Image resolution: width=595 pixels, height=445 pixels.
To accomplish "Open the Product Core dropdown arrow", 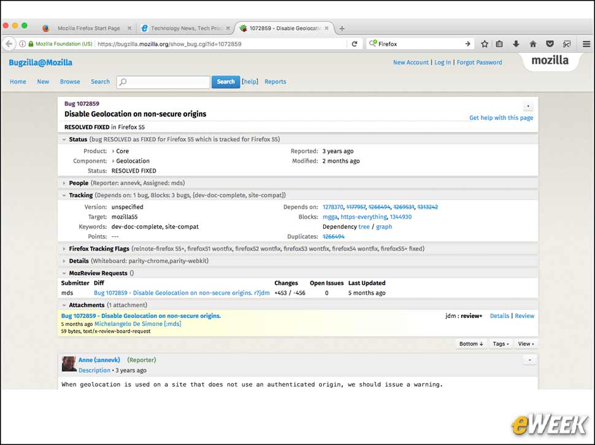I will 113,151.
